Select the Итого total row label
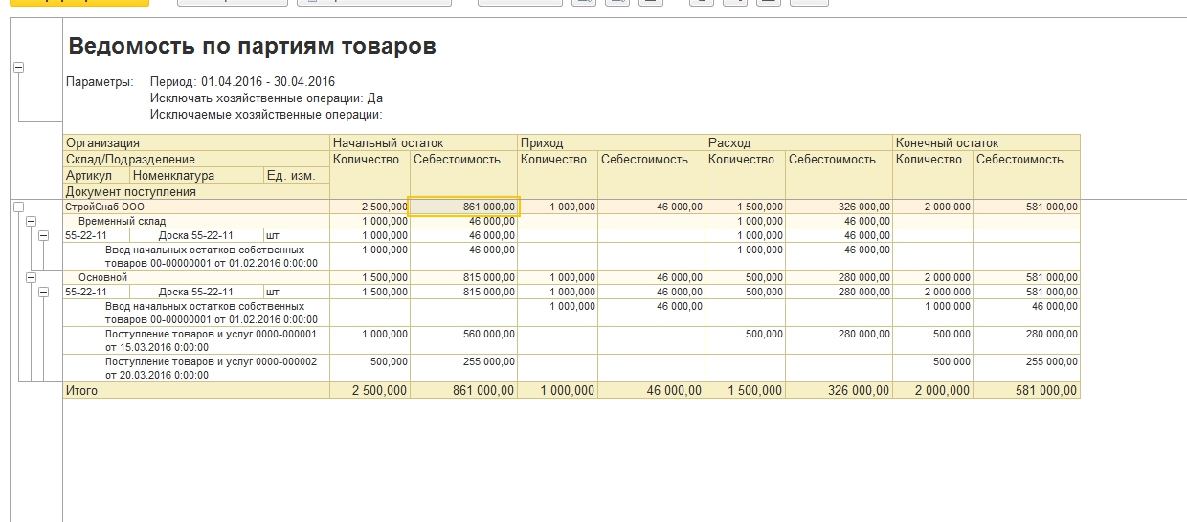Screen dimensions: 1187x522 coord(81,390)
